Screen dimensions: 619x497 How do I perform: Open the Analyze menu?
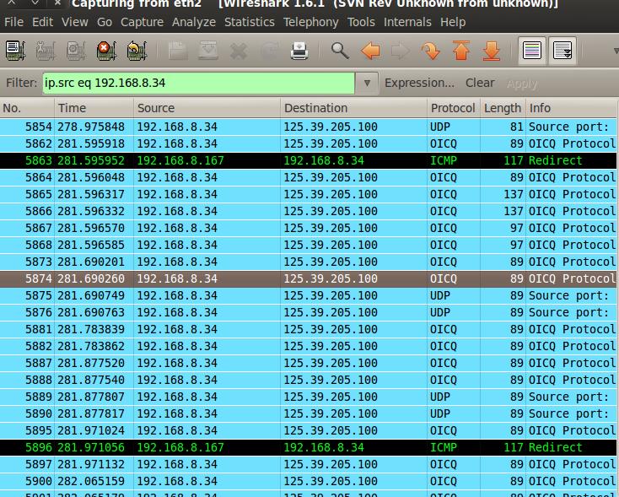tap(194, 22)
